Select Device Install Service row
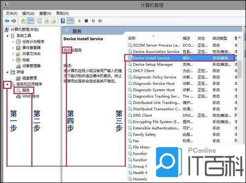 [179, 58]
